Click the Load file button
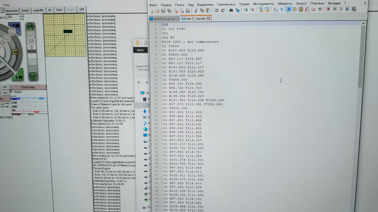The width and height of the screenshot is (378, 212). pyautogui.click(x=38, y=10)
